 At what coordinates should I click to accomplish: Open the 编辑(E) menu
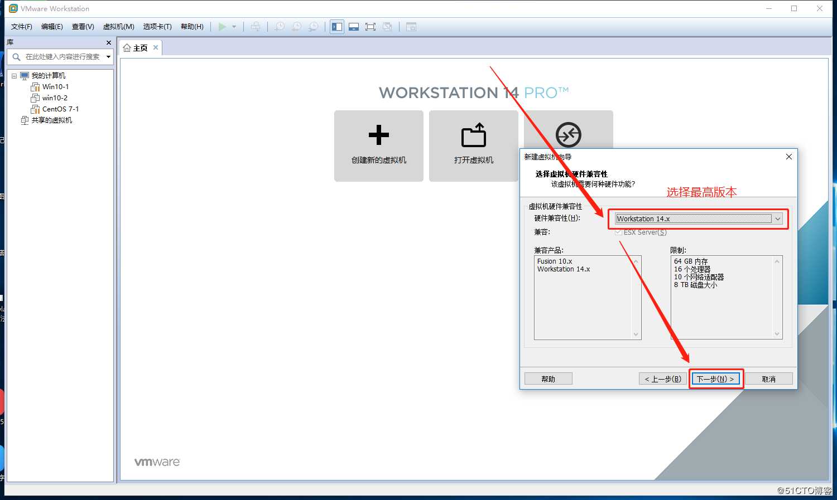click(x=52, y=27)
